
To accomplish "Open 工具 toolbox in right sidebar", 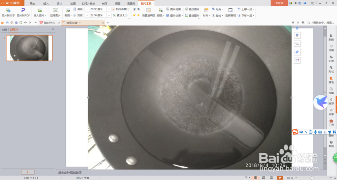I will (331, 123).
